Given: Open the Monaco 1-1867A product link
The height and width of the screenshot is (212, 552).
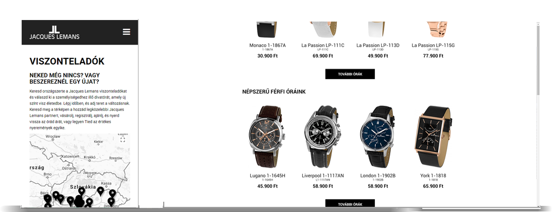Looking at the screenshot, I should point(267,45).
